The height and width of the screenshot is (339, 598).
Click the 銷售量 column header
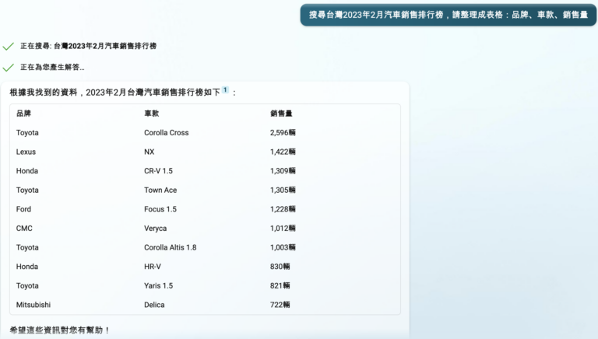[x=281, y=114]
